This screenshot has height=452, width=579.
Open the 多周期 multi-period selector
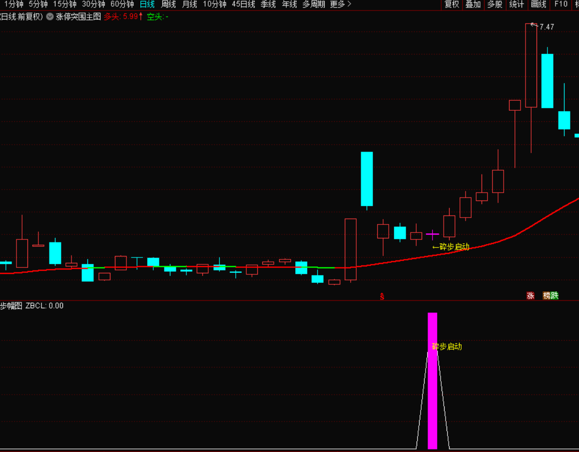tap(313, 4)
